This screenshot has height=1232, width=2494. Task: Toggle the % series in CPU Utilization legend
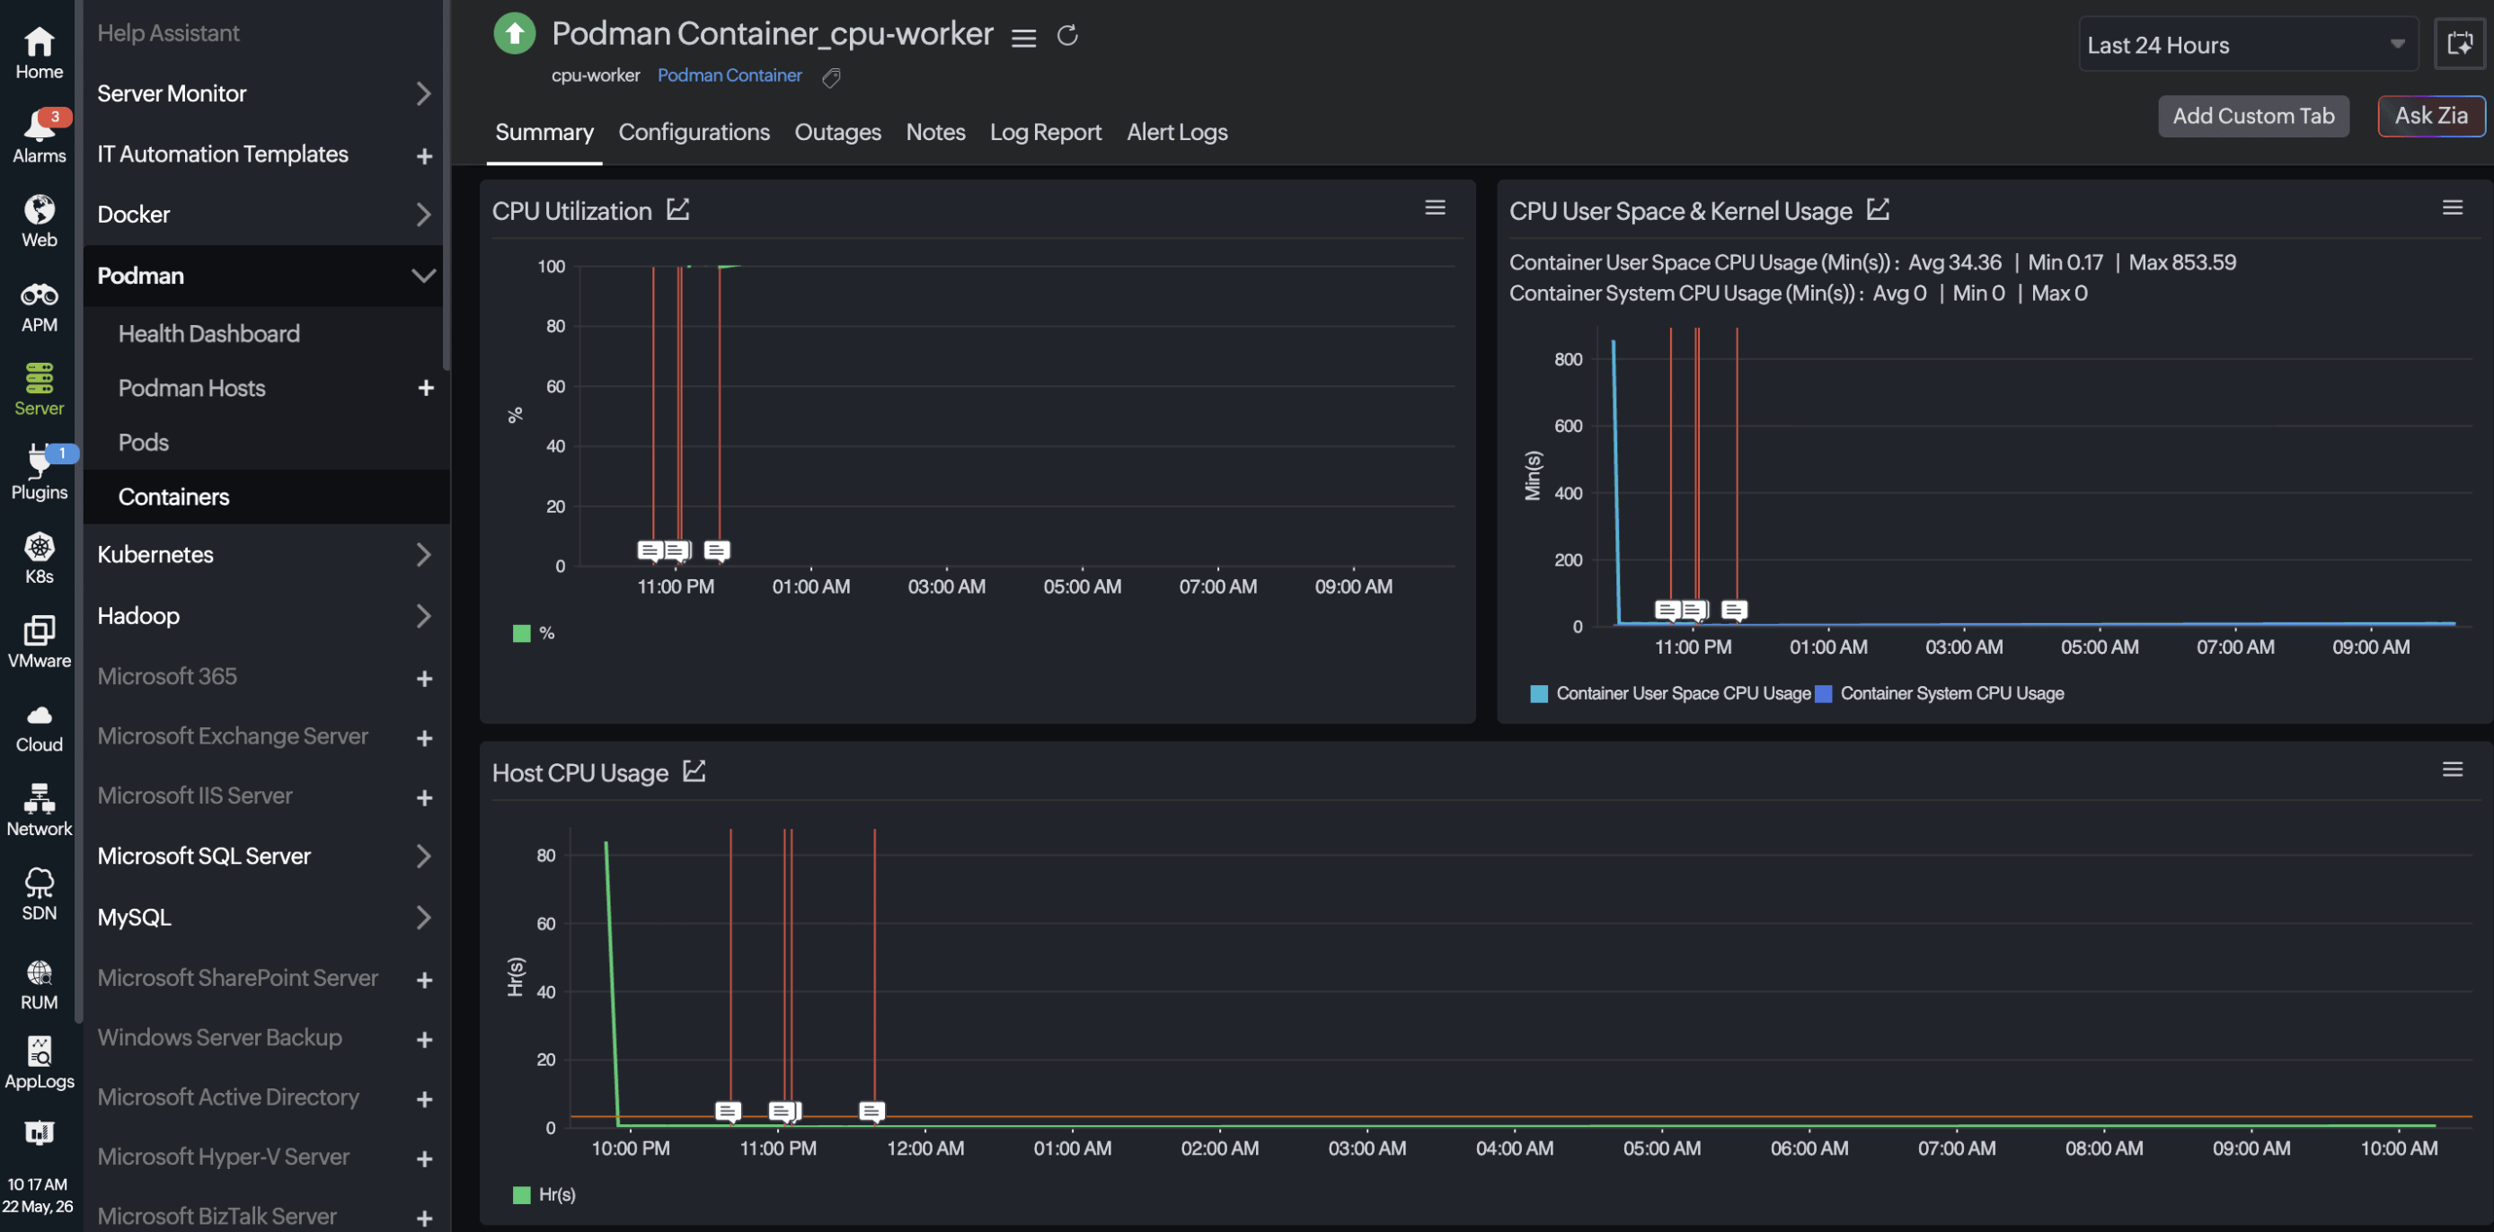coord(534,633)
